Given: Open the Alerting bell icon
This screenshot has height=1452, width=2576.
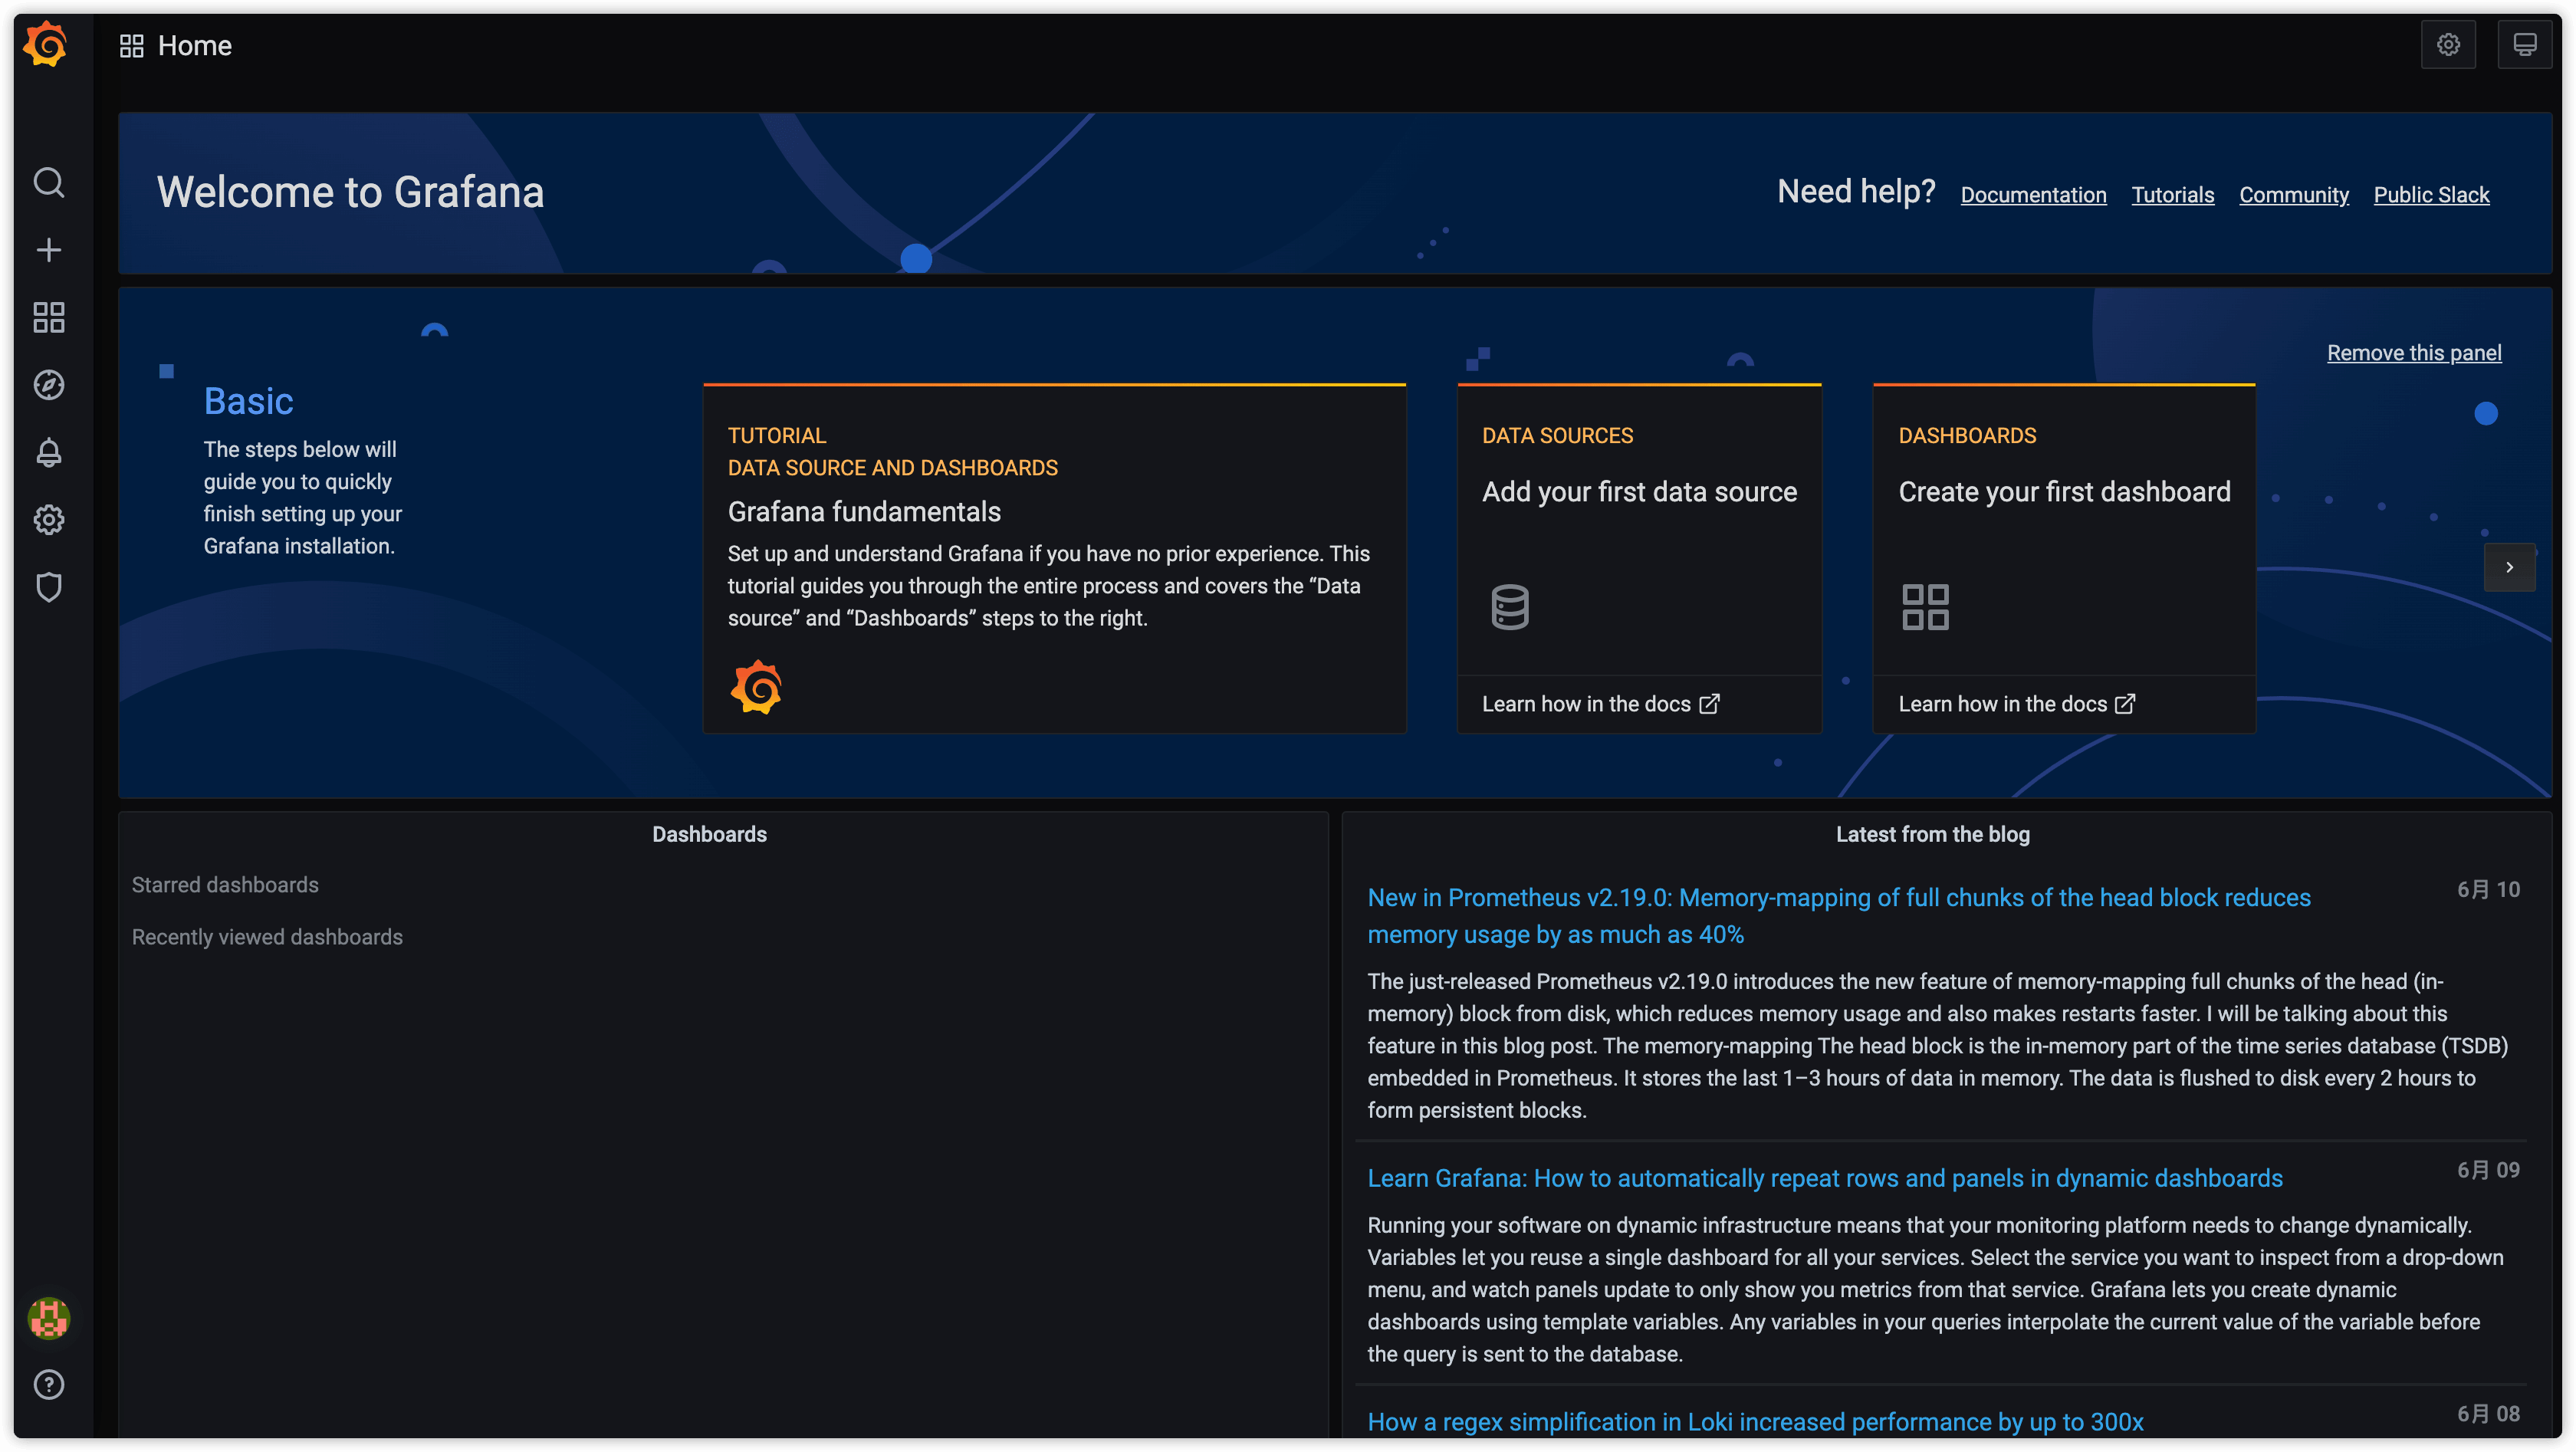Looking at the screenshot, I should (49, 452).
